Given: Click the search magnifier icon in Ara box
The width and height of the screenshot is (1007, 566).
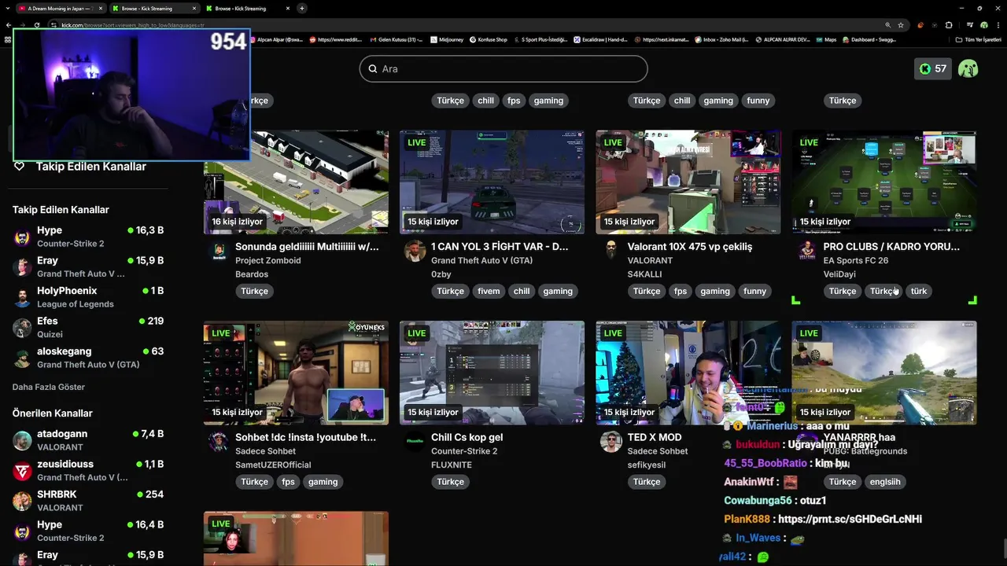Looking at the screenshot, I should coord(373,69).
